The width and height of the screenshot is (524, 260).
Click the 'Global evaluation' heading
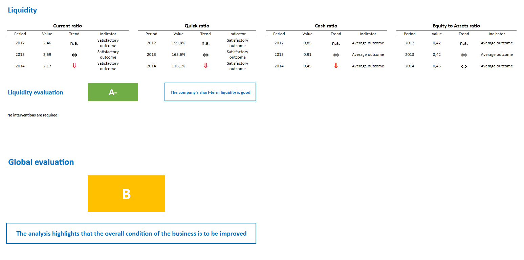pos(41,162)
